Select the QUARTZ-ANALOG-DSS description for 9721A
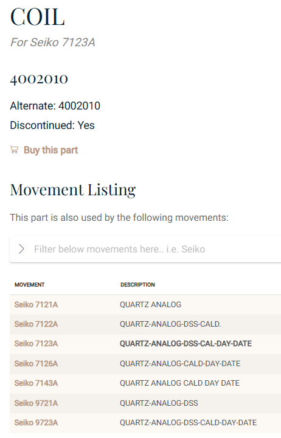 (x=159, y=403)
